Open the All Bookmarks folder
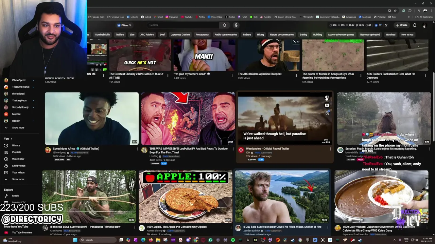This screenshot has width=435, height=244. [424, 17]
